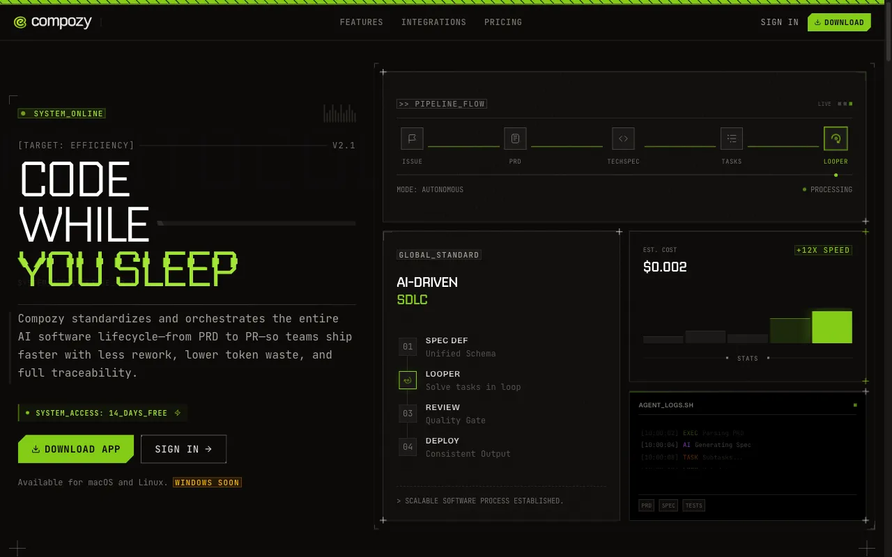892x557 pixels.
Task: Click the V2.1 version label
Action: point(344,146)
